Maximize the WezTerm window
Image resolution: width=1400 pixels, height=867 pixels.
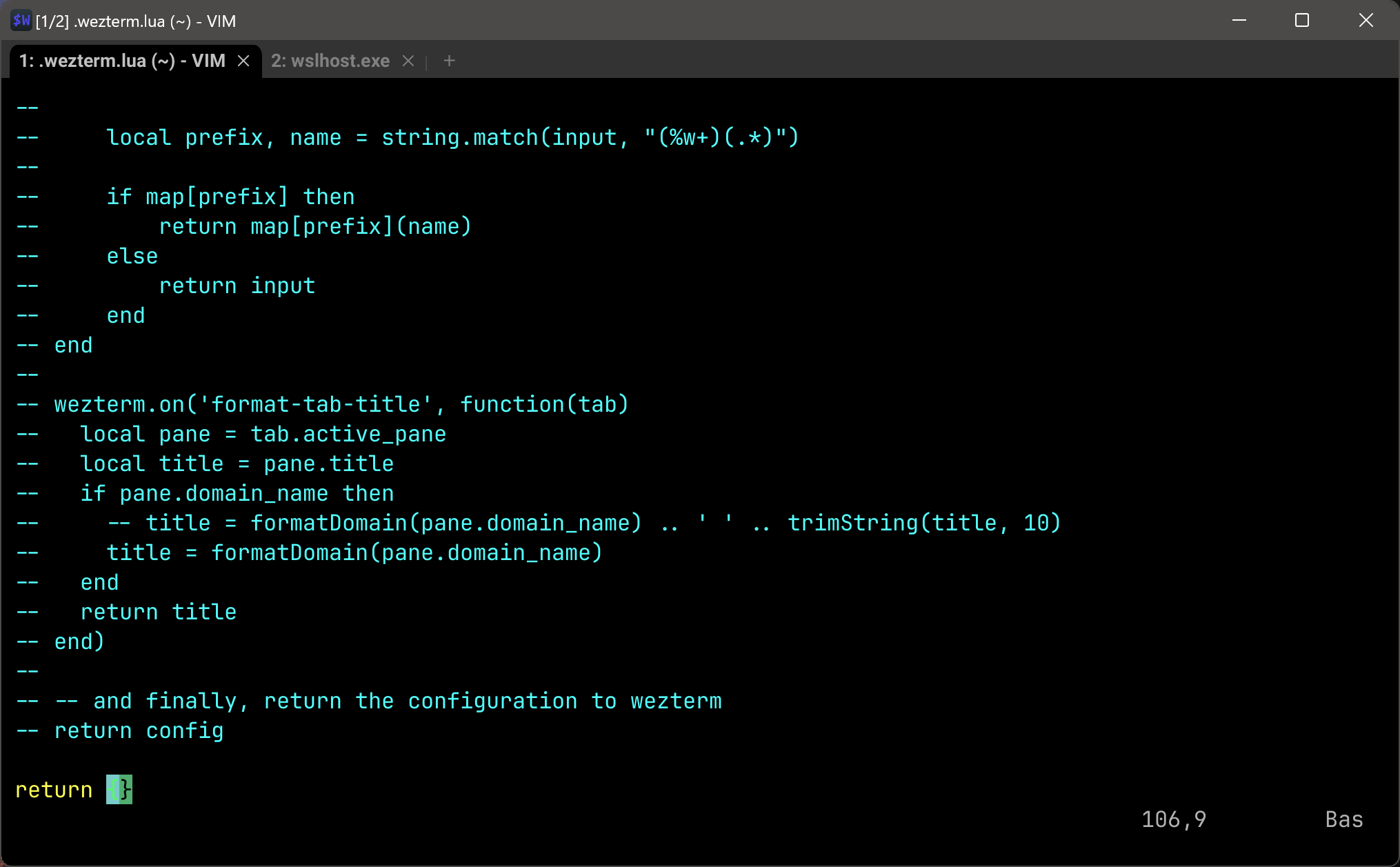[x=1302, y=21]
